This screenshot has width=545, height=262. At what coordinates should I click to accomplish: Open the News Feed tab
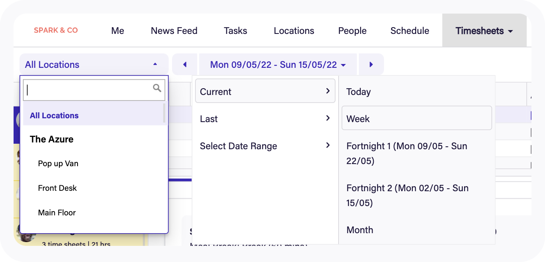(x=174, y=31)
